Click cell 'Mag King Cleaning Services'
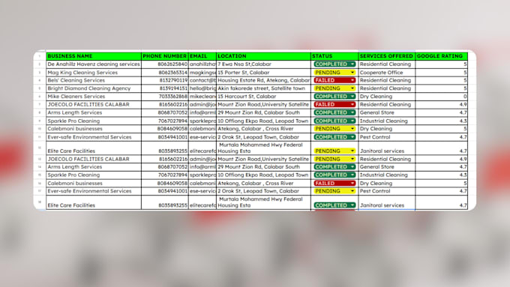The height and width of the screenshot is (287, 510). [94, 73]
